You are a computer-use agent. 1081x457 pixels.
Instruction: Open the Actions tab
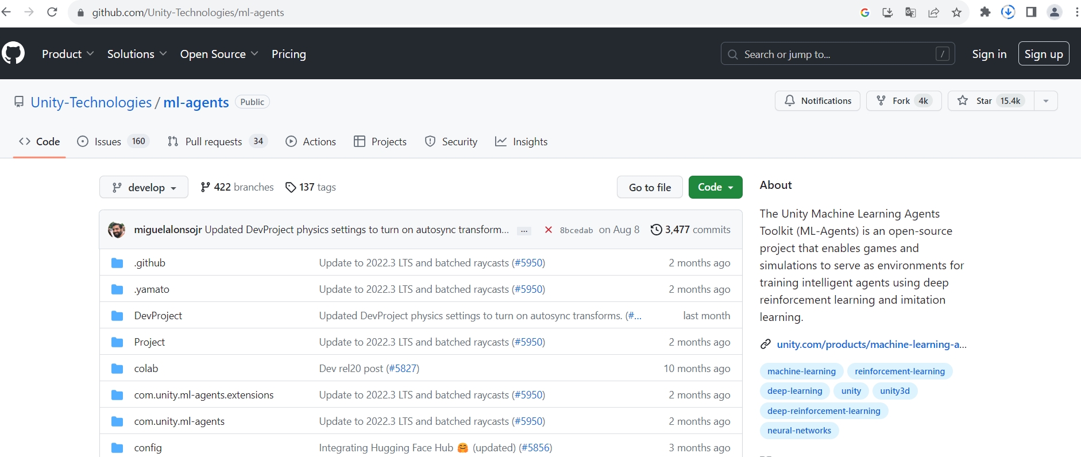[311, 141]
